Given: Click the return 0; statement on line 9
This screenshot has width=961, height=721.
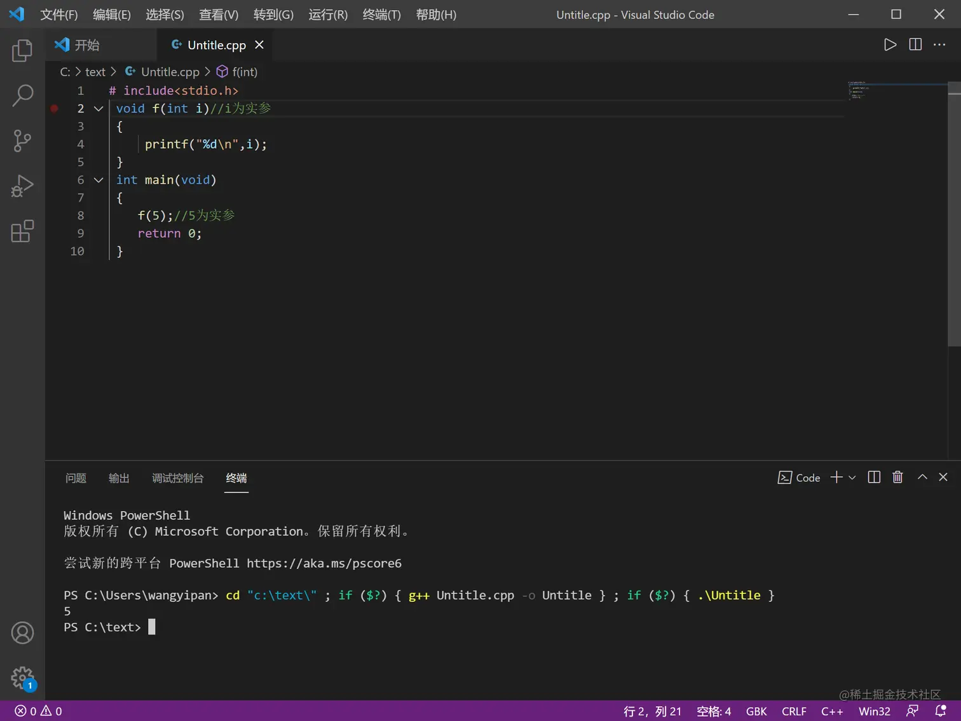Looking at the screenshot, I should (x=170, y=233).
